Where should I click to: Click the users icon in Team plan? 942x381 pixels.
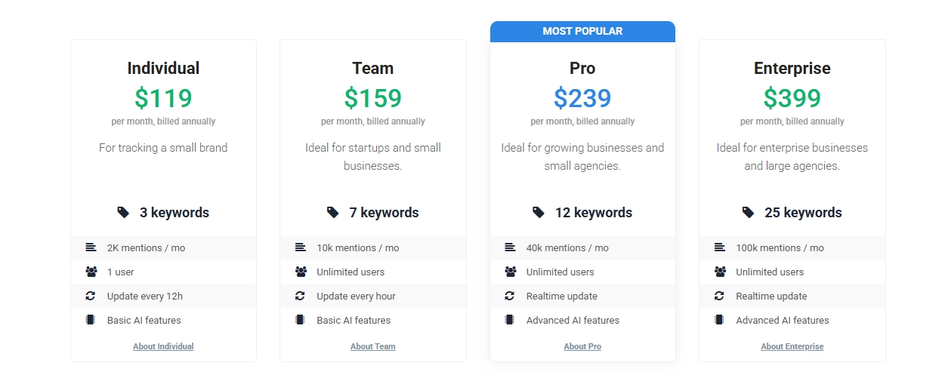click(x=301, y=272)
